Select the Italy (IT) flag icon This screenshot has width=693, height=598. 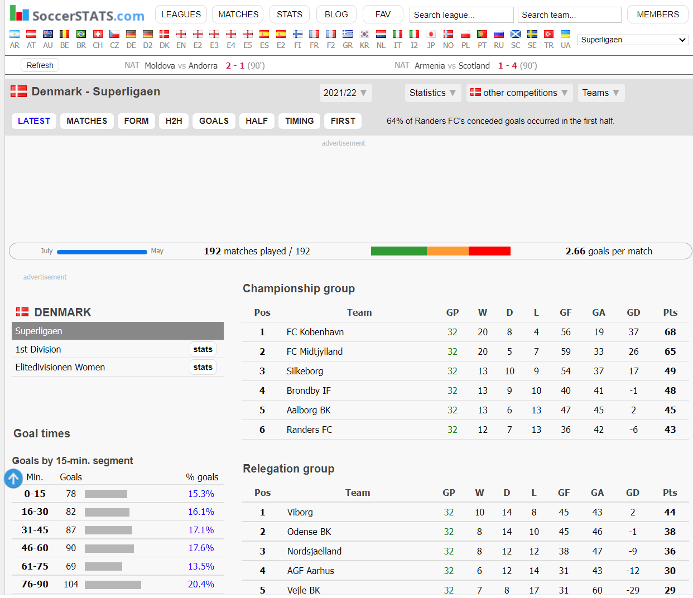(397, 35)
